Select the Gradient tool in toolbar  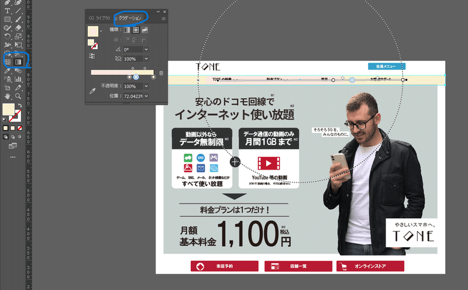18,62
